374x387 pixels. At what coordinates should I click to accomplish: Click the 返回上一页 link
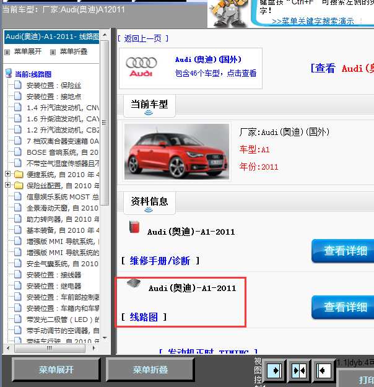click(143, 38)
